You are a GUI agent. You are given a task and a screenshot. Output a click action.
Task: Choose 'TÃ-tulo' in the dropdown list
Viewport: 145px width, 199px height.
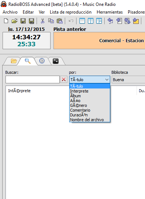pyautogui.click(x=90, y=86)
